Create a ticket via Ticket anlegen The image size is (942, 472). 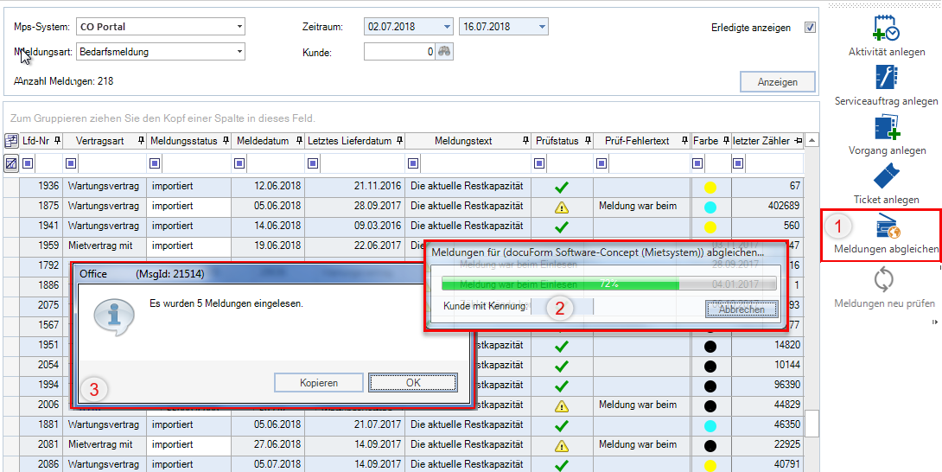(x=886, y=177)
